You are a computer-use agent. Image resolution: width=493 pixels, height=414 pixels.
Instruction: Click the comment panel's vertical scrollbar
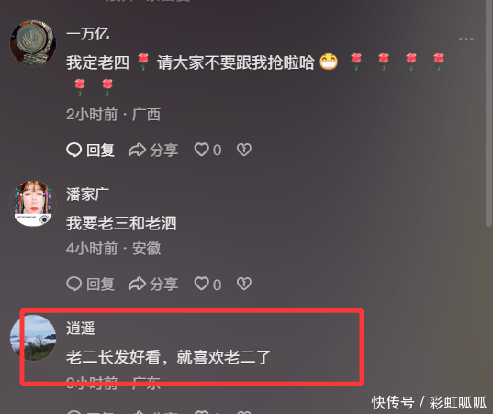(488, 113)
